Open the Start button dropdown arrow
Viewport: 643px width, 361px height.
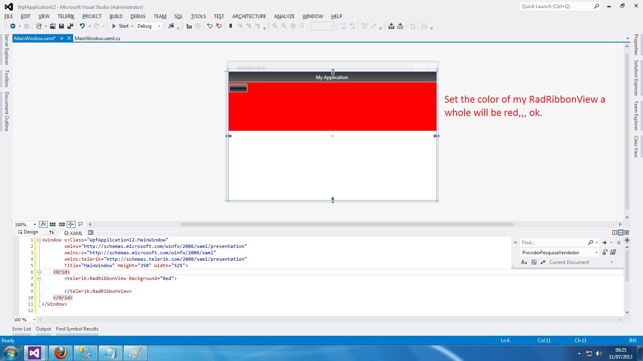132,26
